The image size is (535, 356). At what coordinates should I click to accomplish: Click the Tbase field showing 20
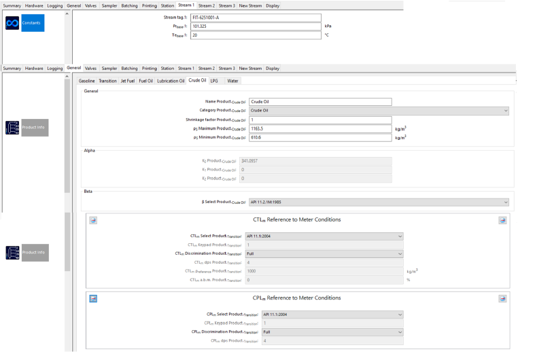(x=256, y=35)
